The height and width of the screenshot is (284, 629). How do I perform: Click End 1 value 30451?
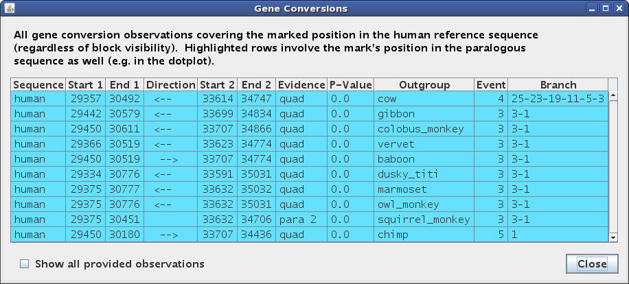pyautogui.click(x=124, y=220)
